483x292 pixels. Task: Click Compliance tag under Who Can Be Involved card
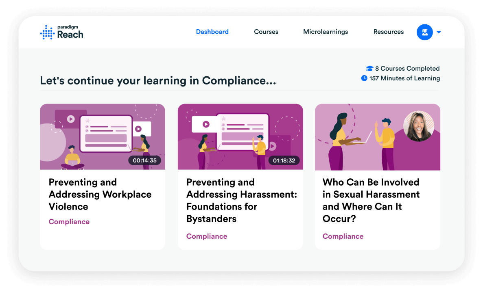tap(343, 236)
